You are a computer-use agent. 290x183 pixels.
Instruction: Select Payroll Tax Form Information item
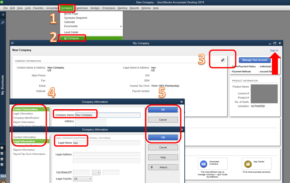(29, 154)
